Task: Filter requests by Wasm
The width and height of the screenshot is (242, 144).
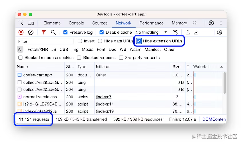Action: pyautogui.click(x=135, y=50)
